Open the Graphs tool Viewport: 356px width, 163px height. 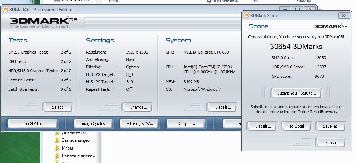[x=186, y=124]
